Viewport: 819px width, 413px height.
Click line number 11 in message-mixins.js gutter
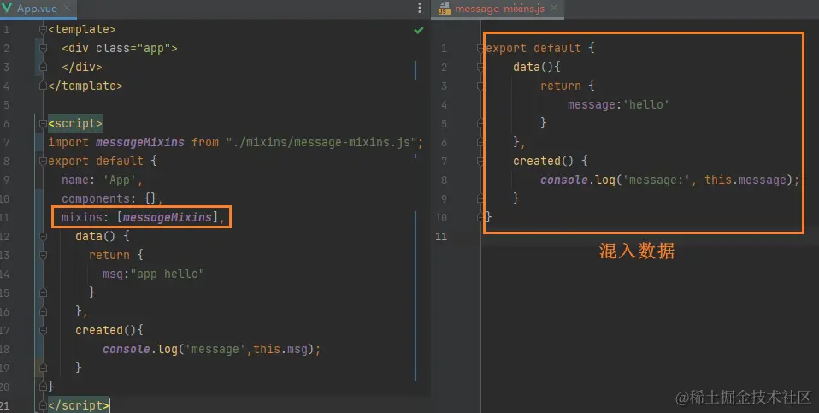click(441, 237)
